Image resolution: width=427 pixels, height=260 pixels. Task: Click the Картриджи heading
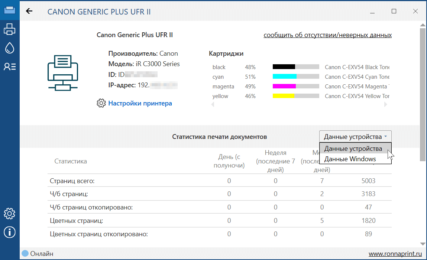tap(226, 53)
